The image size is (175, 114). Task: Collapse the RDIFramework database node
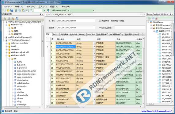tap(6, 25)
